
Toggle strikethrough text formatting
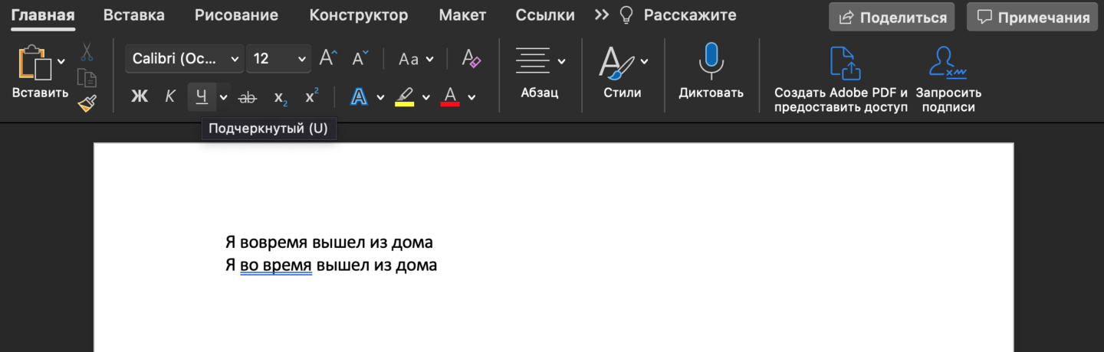point(247,96)
